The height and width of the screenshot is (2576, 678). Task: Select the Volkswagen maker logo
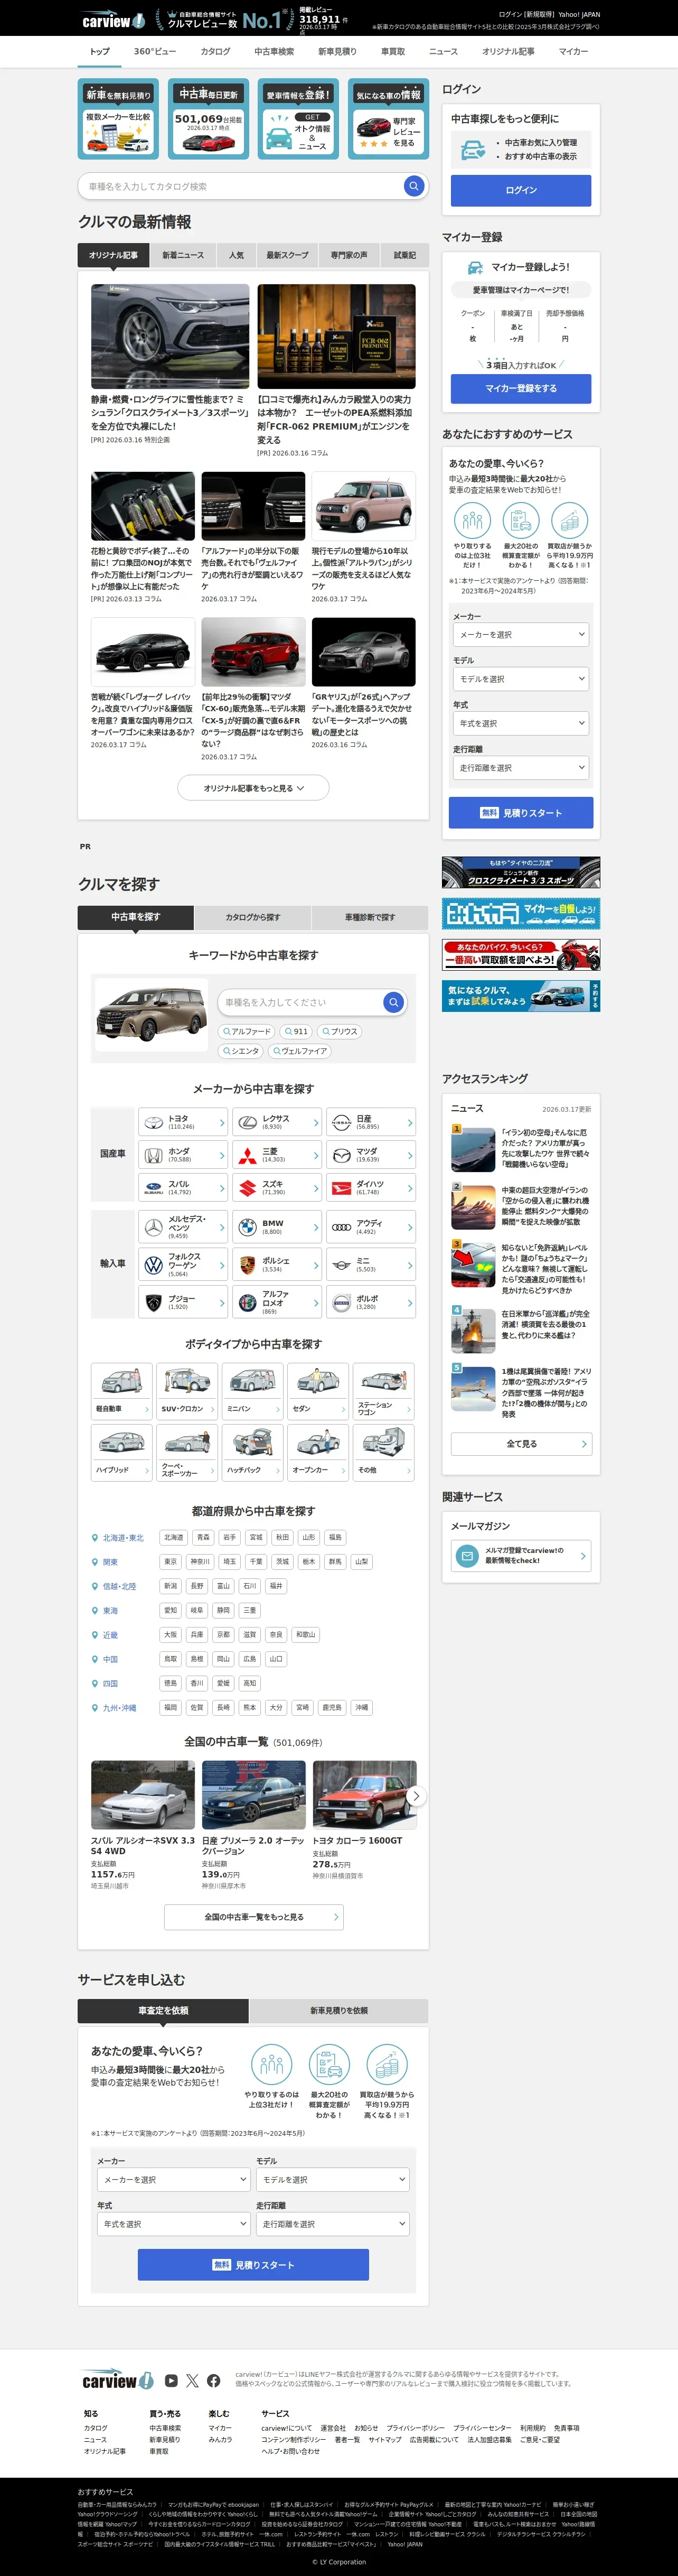(x=153, y=1265)
